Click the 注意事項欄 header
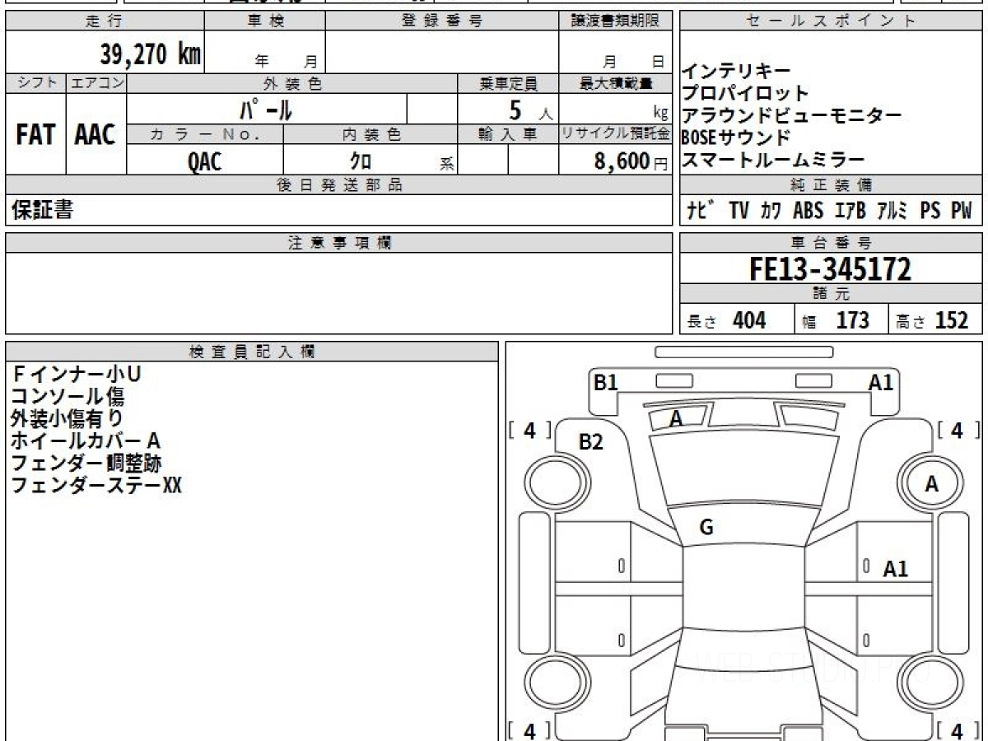988x741 pixels. click(338, 243)
